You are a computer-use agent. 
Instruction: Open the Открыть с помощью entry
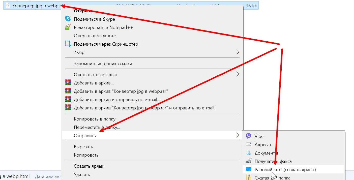tap(96, 75)
